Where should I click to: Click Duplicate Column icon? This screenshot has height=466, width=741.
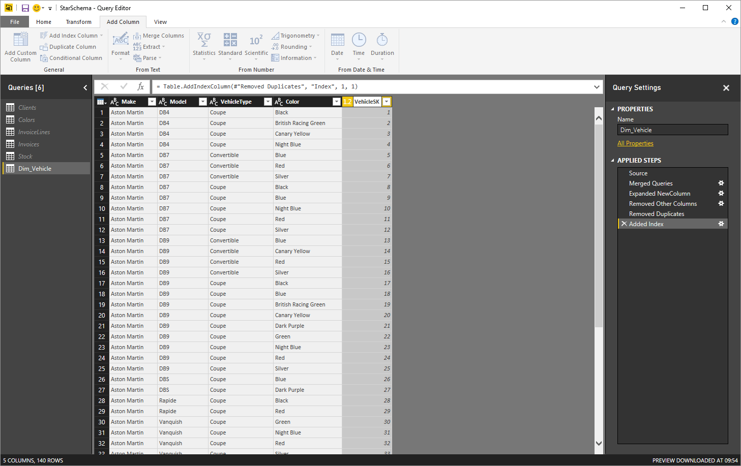coord(44,47)
